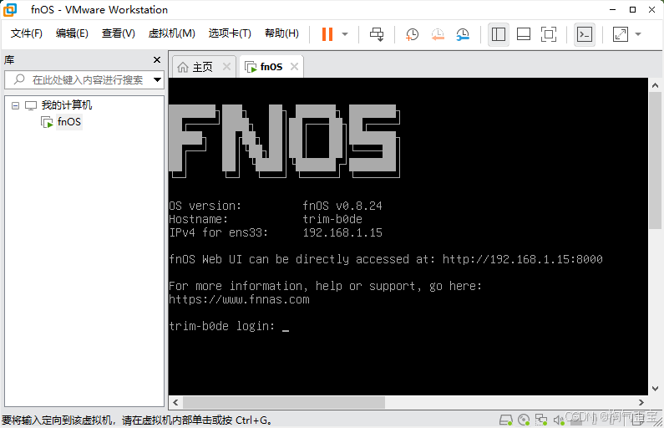Select the fnOS VM in library tree
Screen dimensions: 664x428
[69, 122]
